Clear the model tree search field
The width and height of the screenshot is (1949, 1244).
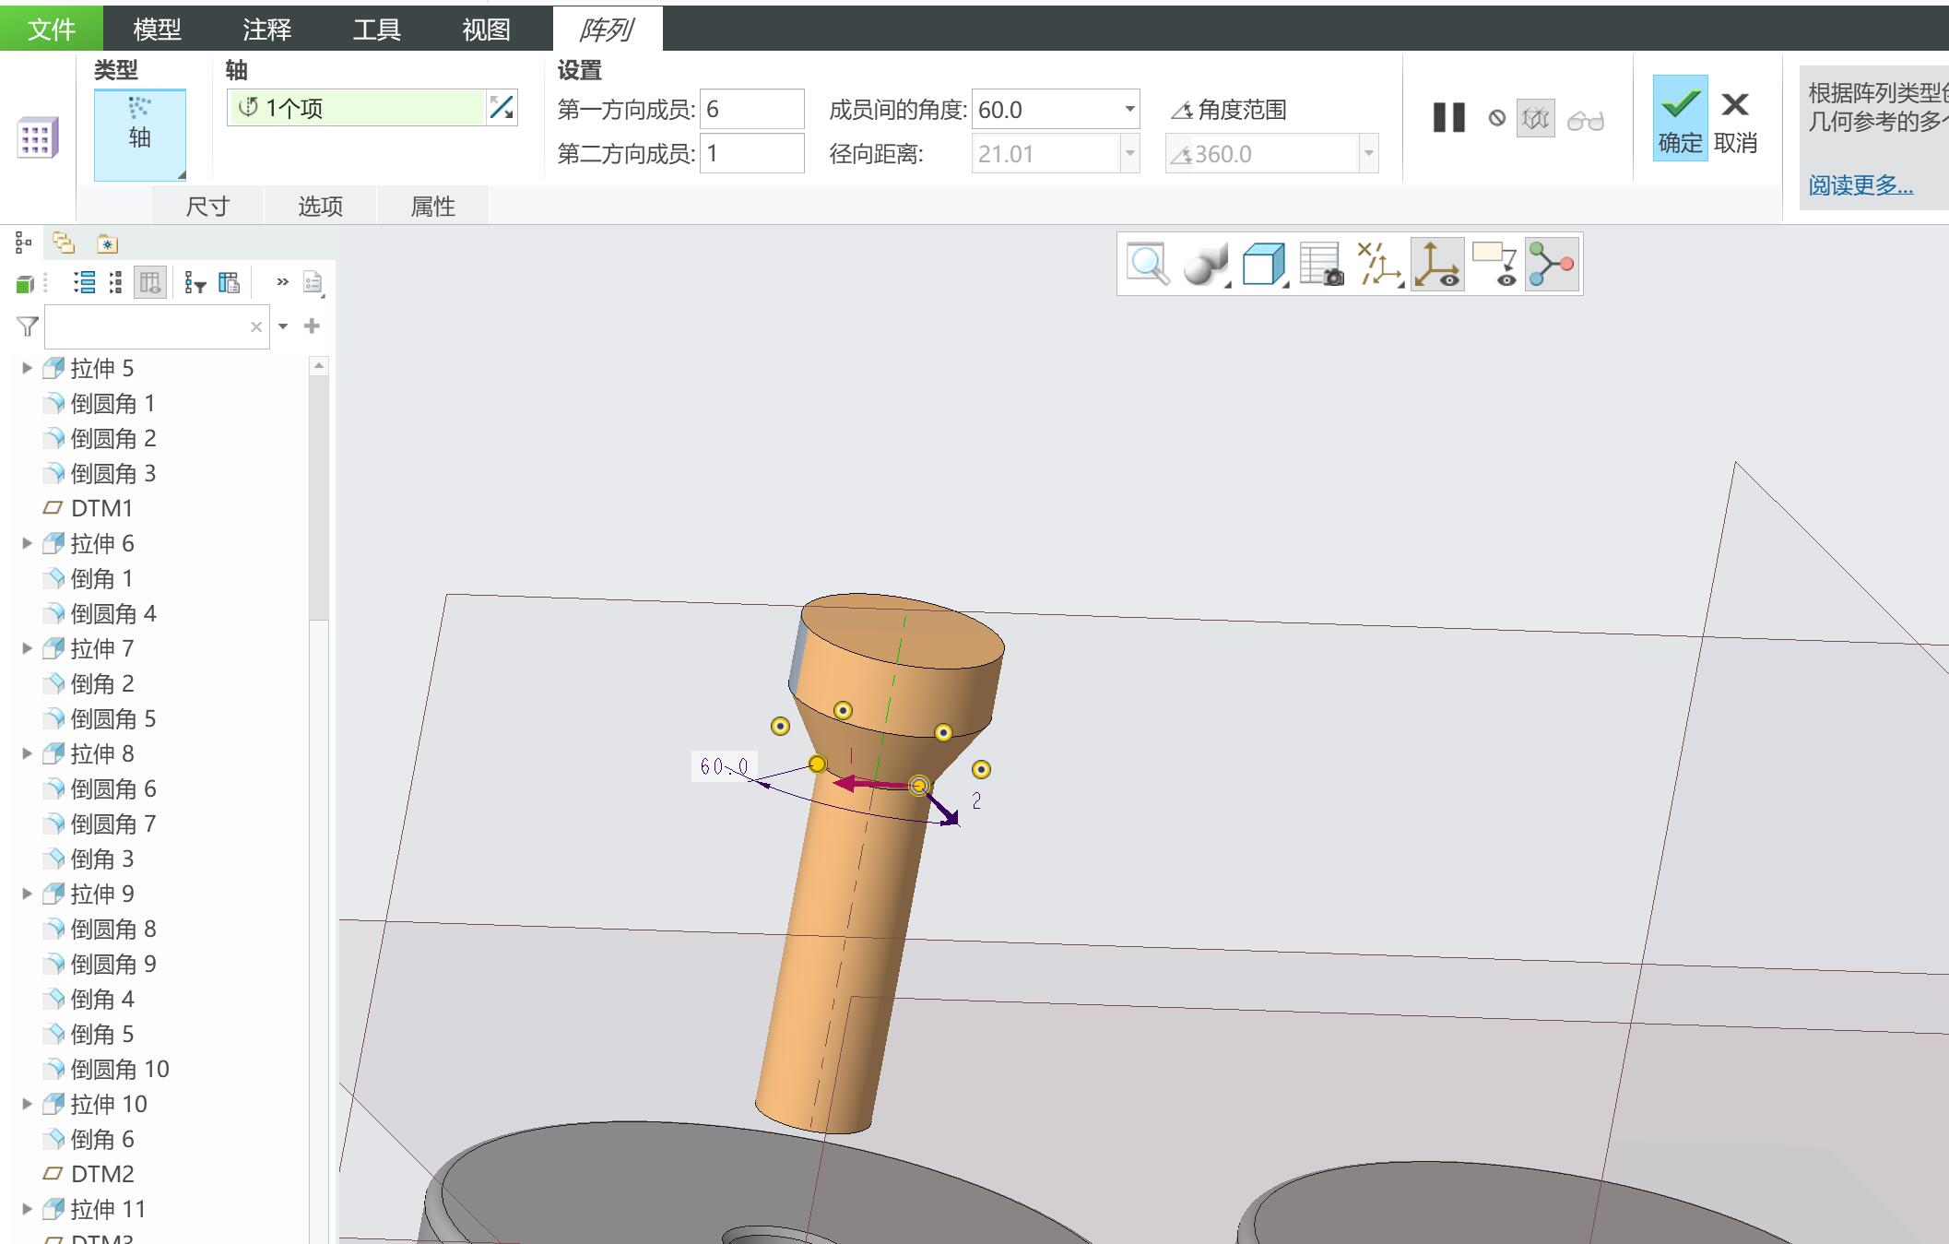point(256,326)
